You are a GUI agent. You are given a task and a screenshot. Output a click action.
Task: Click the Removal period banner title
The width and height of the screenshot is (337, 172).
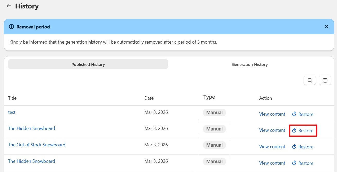(33, 27)
